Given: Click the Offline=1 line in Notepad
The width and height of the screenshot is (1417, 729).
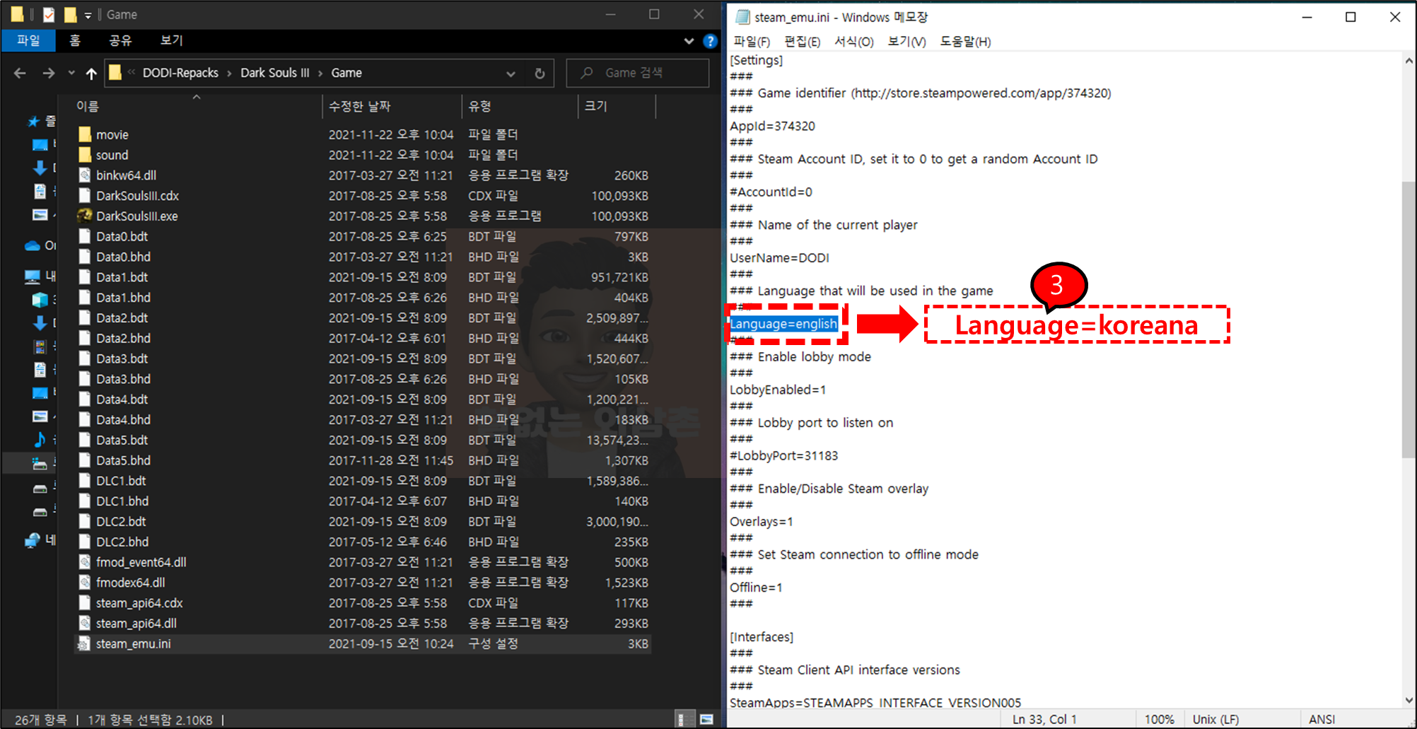Looking at the screenshot, I should [756, 588].
